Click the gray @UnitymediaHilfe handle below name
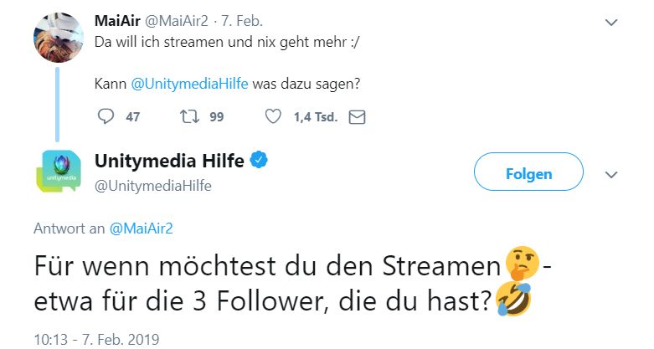The height and width of the screenshot is (349, 654). [153, 186]
